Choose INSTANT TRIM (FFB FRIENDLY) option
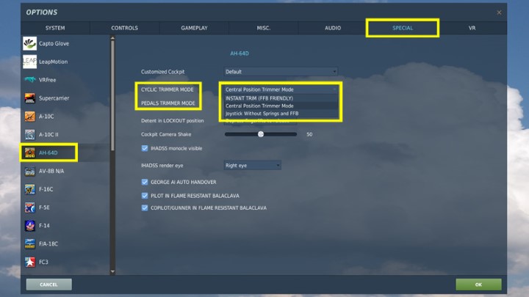 (281, 98)
